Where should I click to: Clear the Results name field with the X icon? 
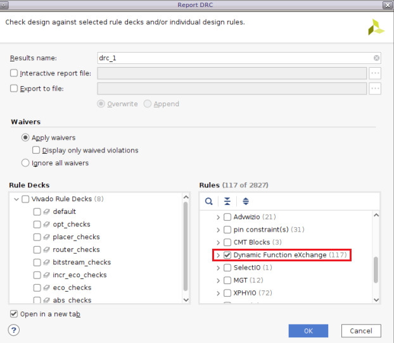pyautogui.click(x=376, y=58)
